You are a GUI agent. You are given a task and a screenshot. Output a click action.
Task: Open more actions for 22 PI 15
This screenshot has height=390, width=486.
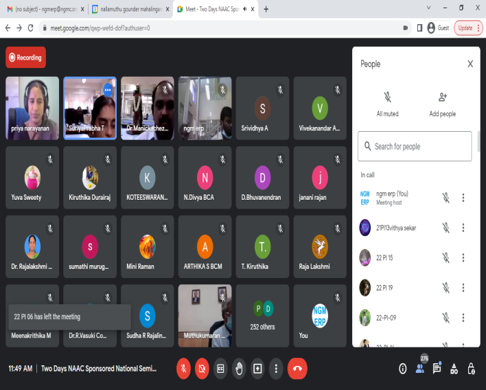point(463,257)
